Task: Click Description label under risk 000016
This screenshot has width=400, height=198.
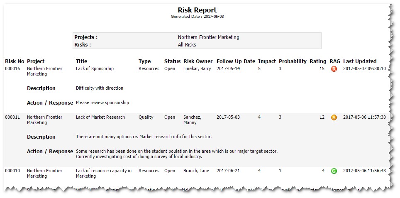Action: point(41,88)
